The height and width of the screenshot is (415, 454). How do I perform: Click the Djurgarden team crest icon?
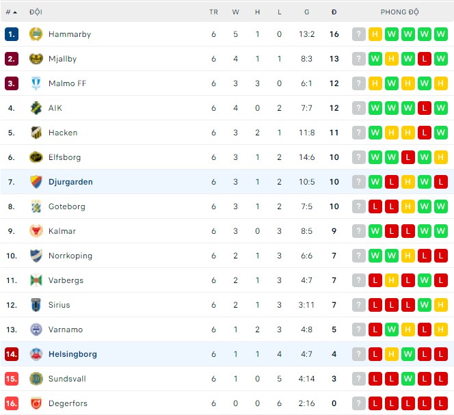tap(36, 182)
